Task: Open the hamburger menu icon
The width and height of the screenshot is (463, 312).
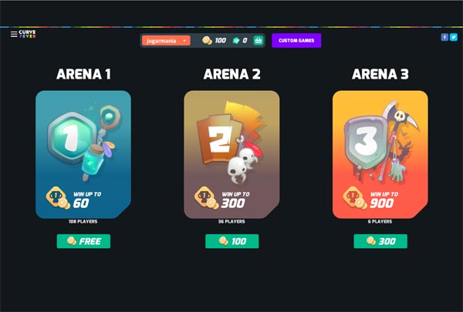Action: (14, 34)
